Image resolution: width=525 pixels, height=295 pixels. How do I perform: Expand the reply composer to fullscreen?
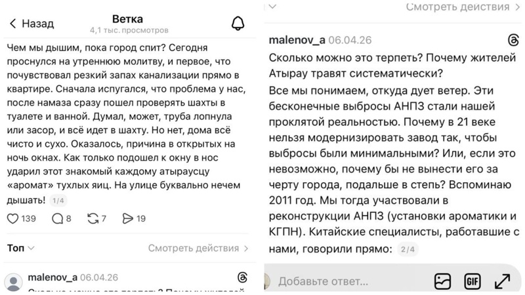point(502,281)
